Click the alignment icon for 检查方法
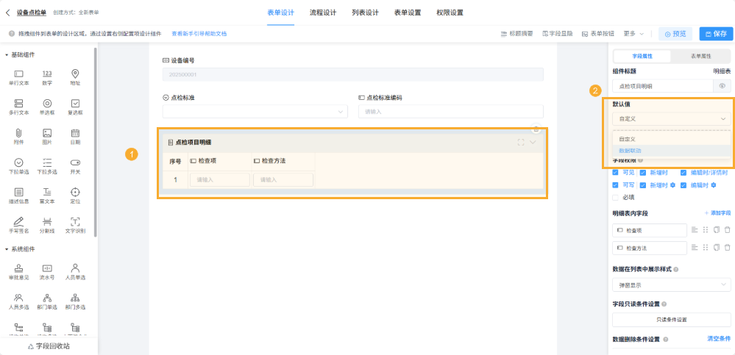This screenshot has width=735, height=355. [695, 248]
